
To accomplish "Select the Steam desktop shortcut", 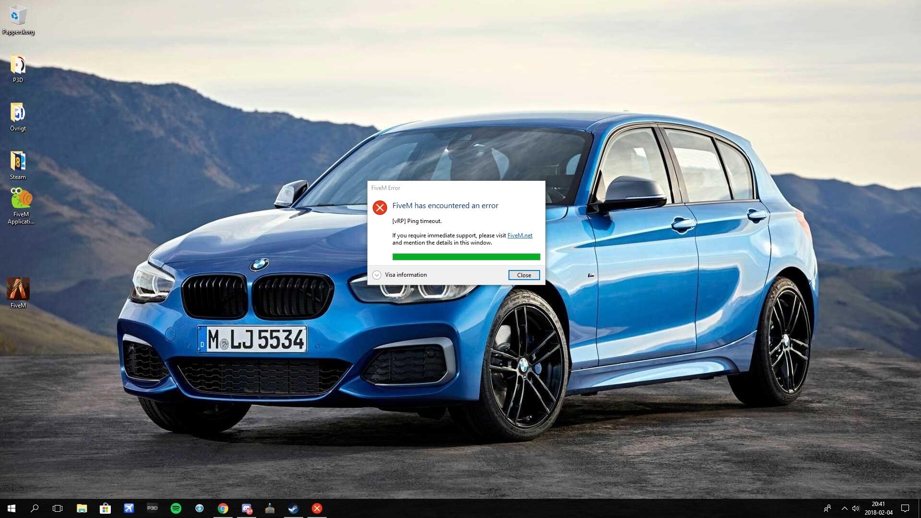I will 18,162.
